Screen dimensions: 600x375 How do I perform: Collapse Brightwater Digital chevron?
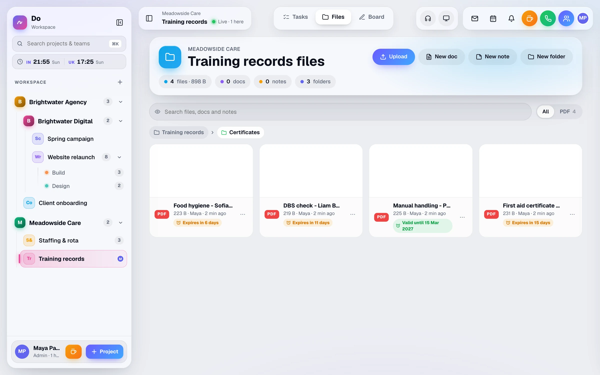[120, 121]
